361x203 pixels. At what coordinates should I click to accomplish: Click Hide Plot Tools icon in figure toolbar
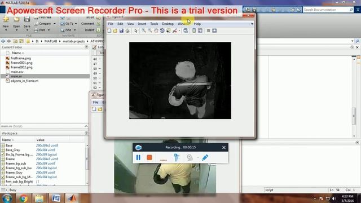tap(208, 30)
